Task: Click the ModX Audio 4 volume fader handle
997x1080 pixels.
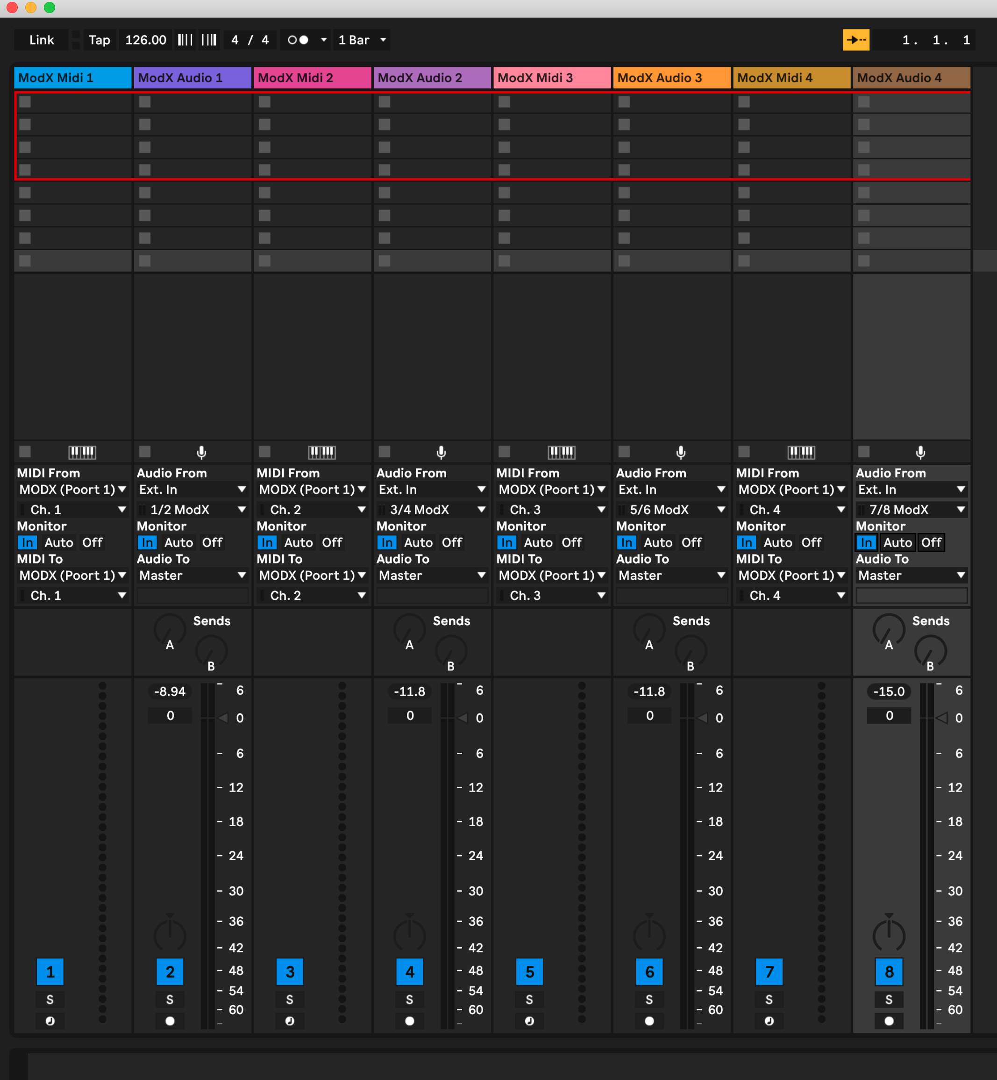Action: 942,718
